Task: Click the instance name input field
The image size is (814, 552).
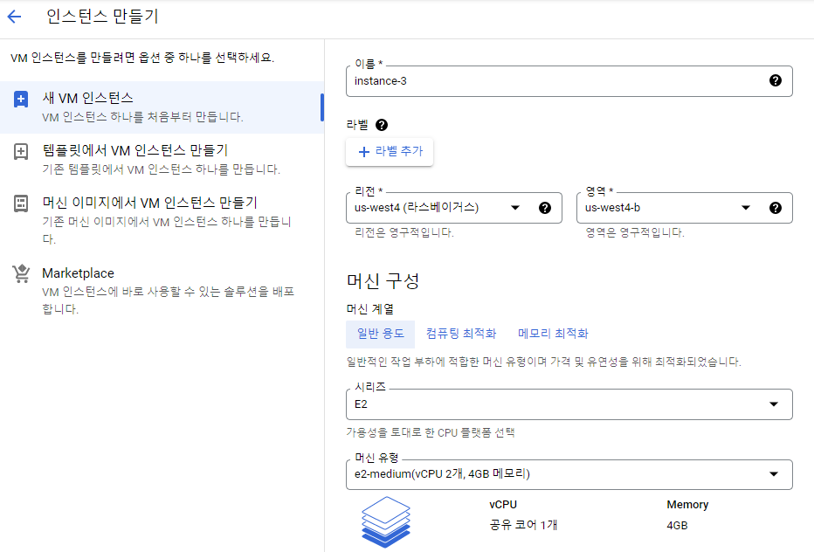Action: coord(569,81)
